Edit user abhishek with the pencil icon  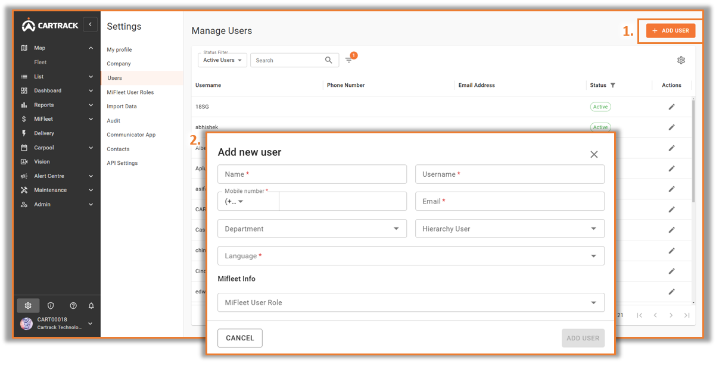pos(671,127)
